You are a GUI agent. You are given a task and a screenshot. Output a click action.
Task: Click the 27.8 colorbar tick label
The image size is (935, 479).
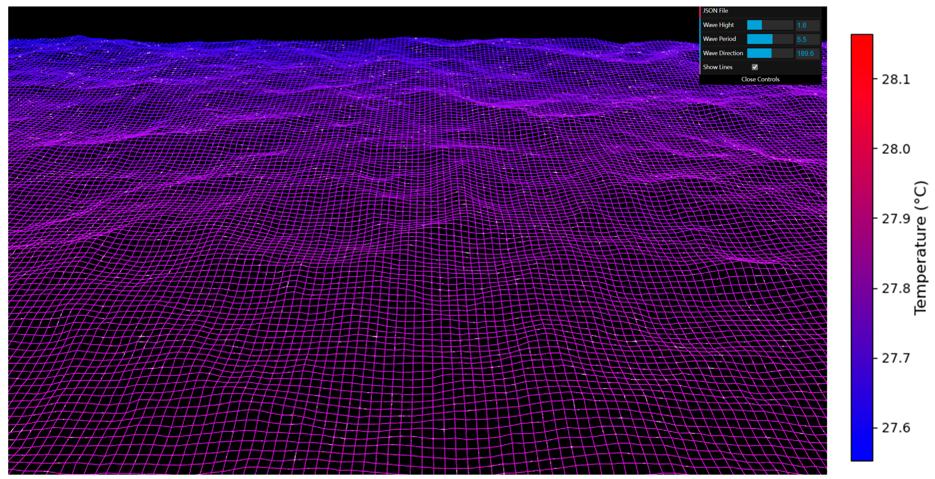(x=896, y=289)
